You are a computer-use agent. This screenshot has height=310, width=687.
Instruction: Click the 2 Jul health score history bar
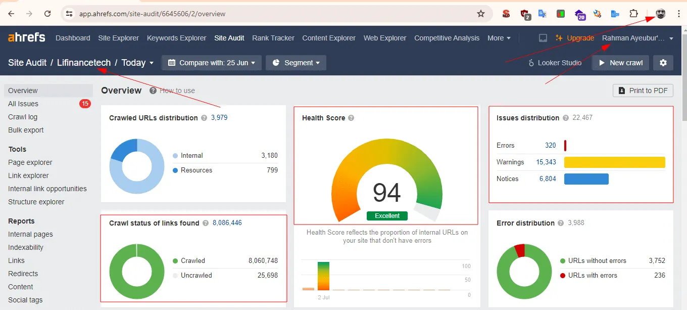(323, 276)
